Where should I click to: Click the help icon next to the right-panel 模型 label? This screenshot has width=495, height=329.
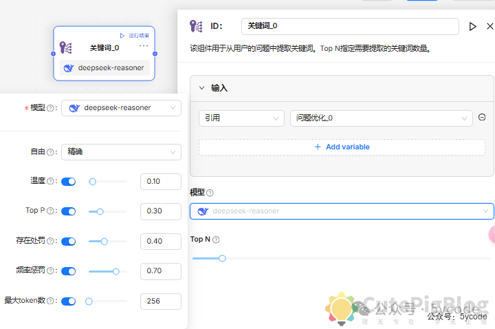click(x=210, y=193)
